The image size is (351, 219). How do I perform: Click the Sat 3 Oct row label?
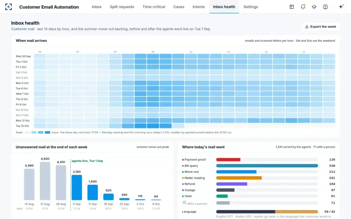click(22, 72)
